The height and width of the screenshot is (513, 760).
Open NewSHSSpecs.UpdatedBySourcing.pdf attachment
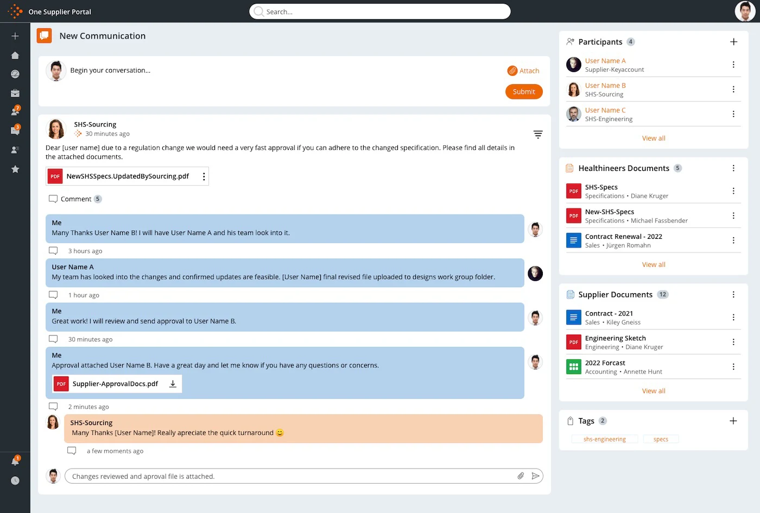pyautogui.click(x=128, y=176)
